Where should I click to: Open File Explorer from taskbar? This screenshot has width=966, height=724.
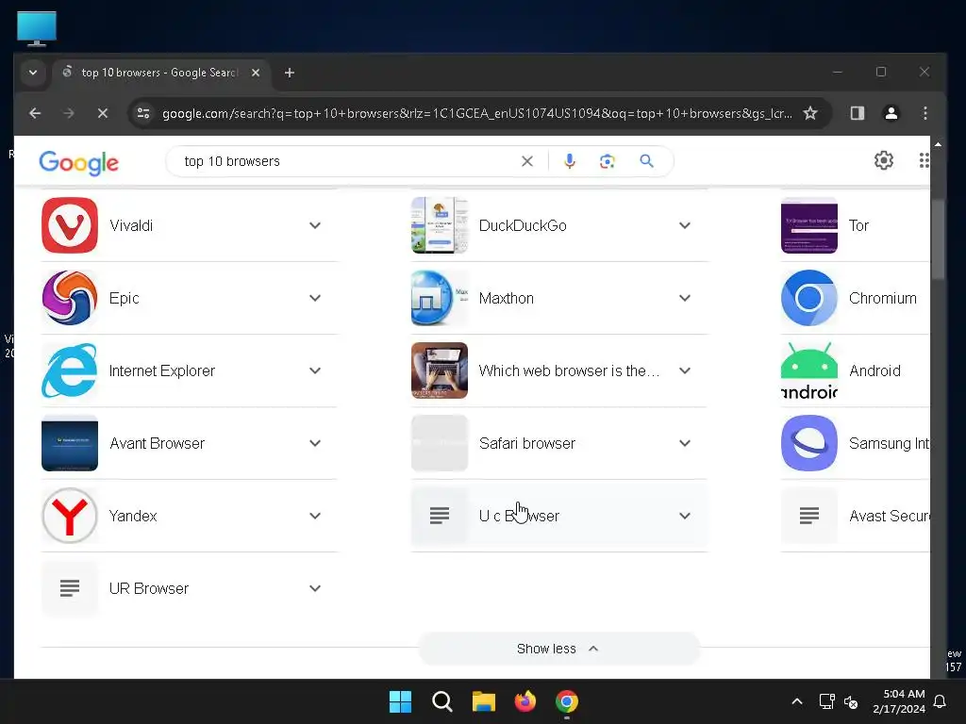point(484,701)
